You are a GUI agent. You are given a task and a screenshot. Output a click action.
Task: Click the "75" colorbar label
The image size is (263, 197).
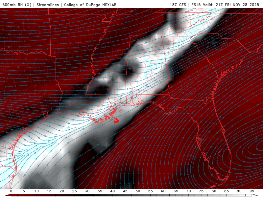pyautogui.click(x=201, y=191)
